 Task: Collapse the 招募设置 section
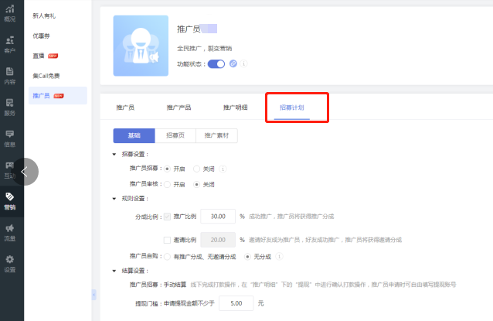click(114, 154)
